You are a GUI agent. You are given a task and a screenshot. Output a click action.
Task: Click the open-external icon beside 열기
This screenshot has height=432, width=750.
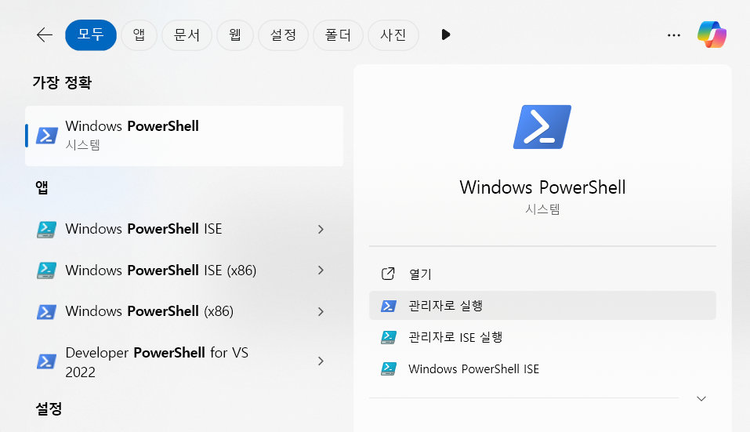point(388,274)
